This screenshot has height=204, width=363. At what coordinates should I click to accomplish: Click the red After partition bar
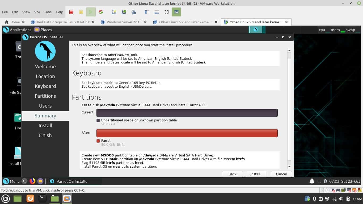click(187, 133)
